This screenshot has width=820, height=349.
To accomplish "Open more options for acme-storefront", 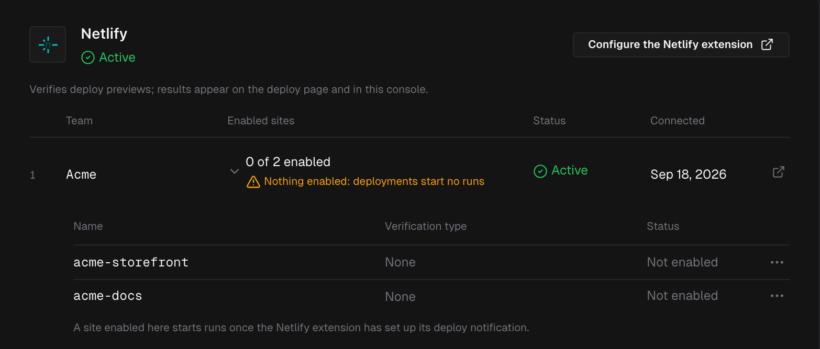I will click(777, 262).
